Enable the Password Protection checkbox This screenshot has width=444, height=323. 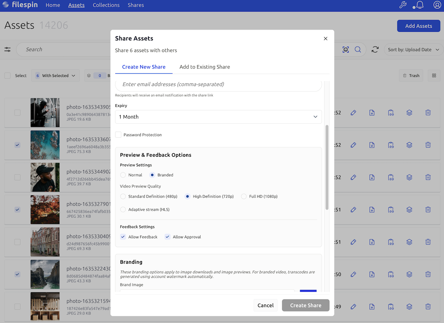pos(118,135)
